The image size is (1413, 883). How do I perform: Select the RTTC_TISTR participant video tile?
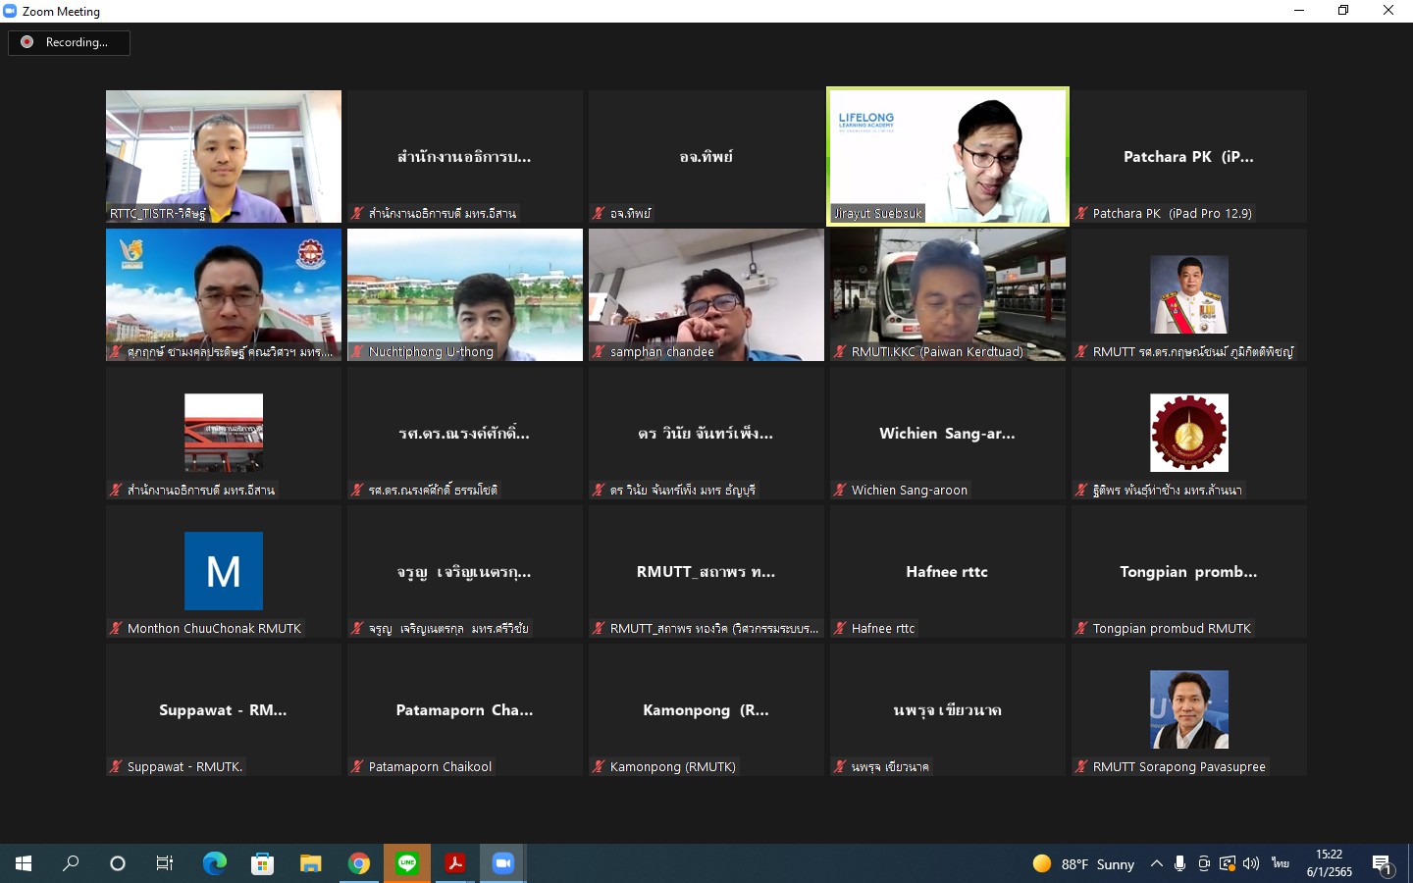[x=224, y=157]
